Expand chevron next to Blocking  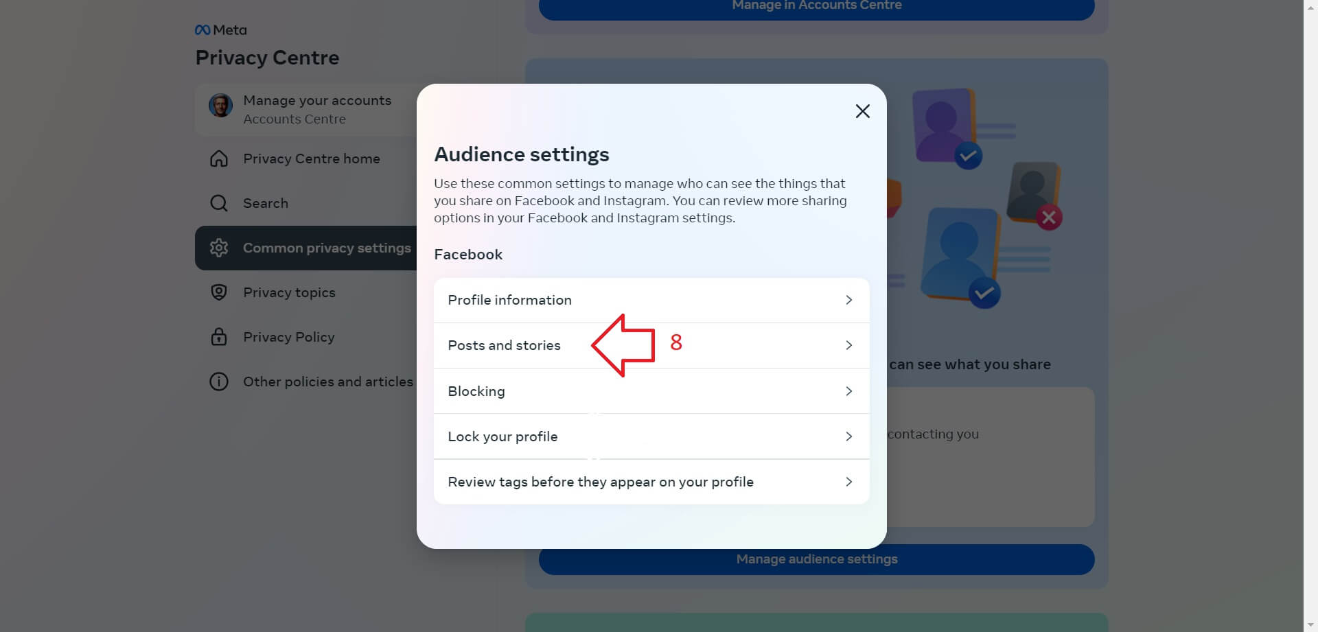tap(849, 391)
